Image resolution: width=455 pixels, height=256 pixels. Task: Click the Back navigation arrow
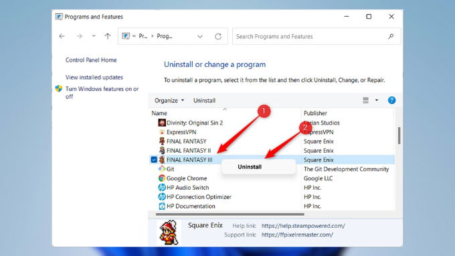(x=62, y=36)
